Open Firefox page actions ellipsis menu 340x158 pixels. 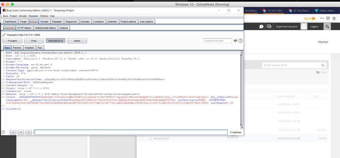pos(322,18)
